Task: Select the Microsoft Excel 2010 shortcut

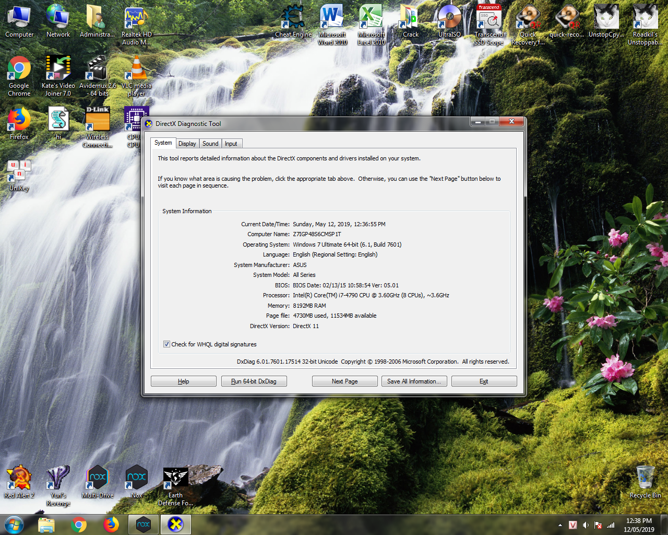Action: (x=371, y=25)
